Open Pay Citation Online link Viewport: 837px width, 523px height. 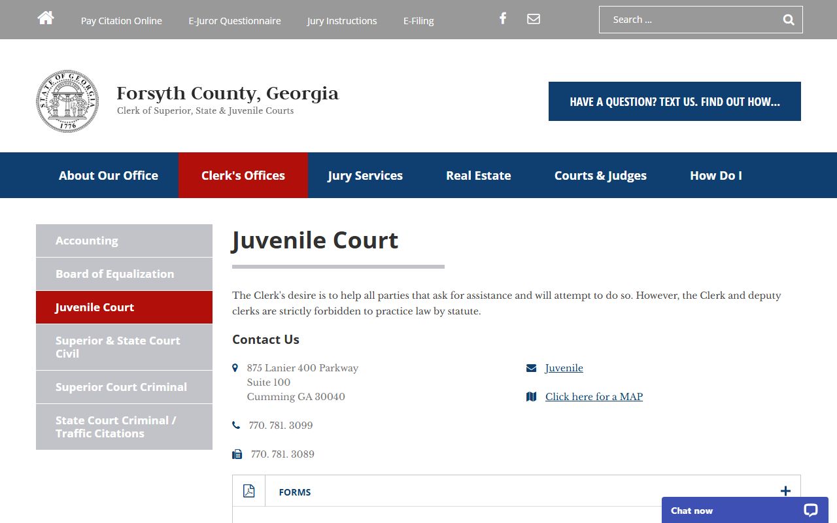[x=122, y=21]
